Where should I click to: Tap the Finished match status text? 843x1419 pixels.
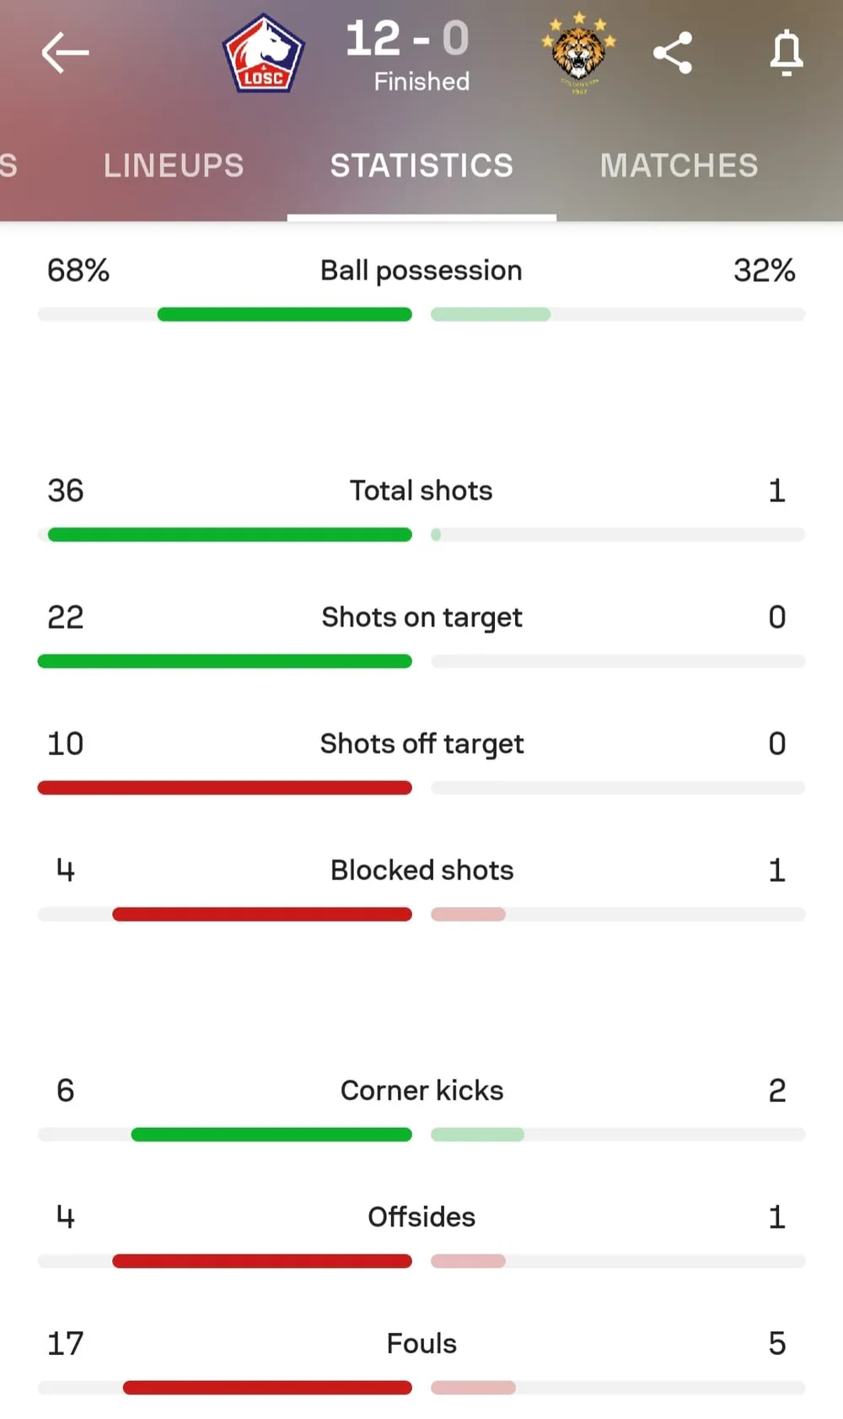421,82
